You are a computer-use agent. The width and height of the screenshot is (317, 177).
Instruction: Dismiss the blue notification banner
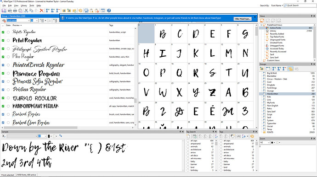pos(255,17)
